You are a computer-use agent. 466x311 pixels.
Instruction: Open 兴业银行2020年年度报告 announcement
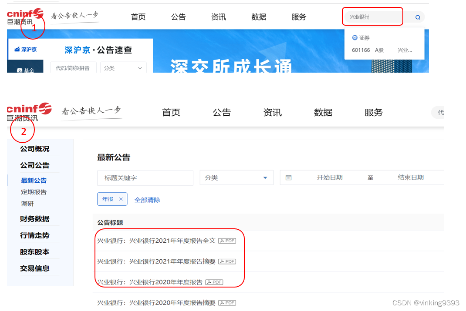point(150,282)
